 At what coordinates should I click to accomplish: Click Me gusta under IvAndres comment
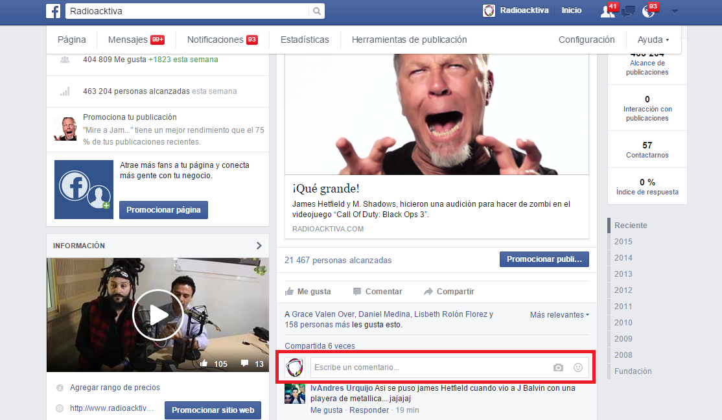(327, 410)
